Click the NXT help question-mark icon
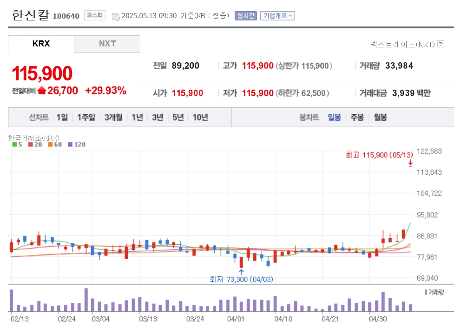 click(x=441, y=44)
